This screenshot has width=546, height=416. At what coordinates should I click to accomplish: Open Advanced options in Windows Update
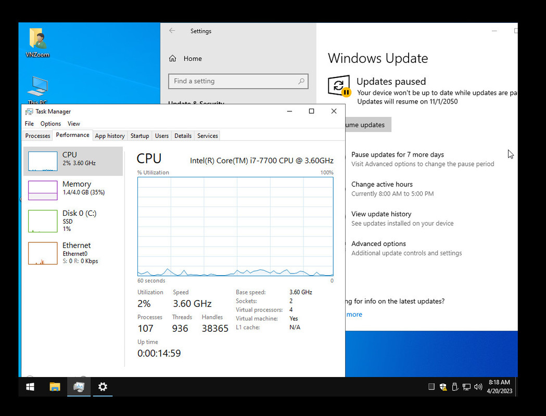click(x=378, y=243)
